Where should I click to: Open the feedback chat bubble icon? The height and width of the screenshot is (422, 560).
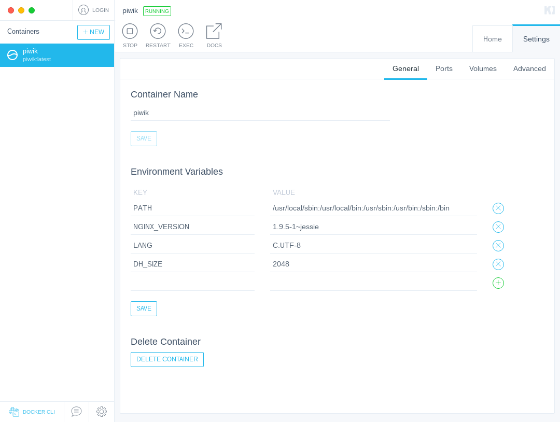click(76, 411)
